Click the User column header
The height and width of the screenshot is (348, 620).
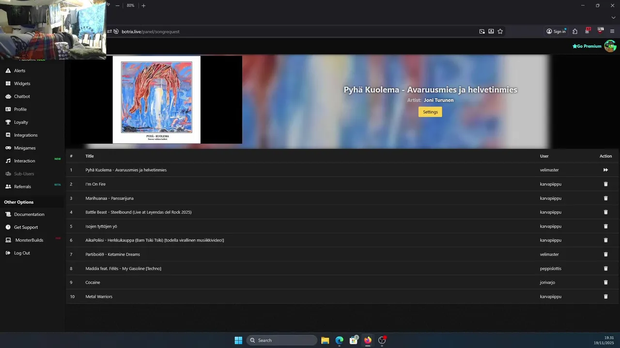(x=544, y=156)
